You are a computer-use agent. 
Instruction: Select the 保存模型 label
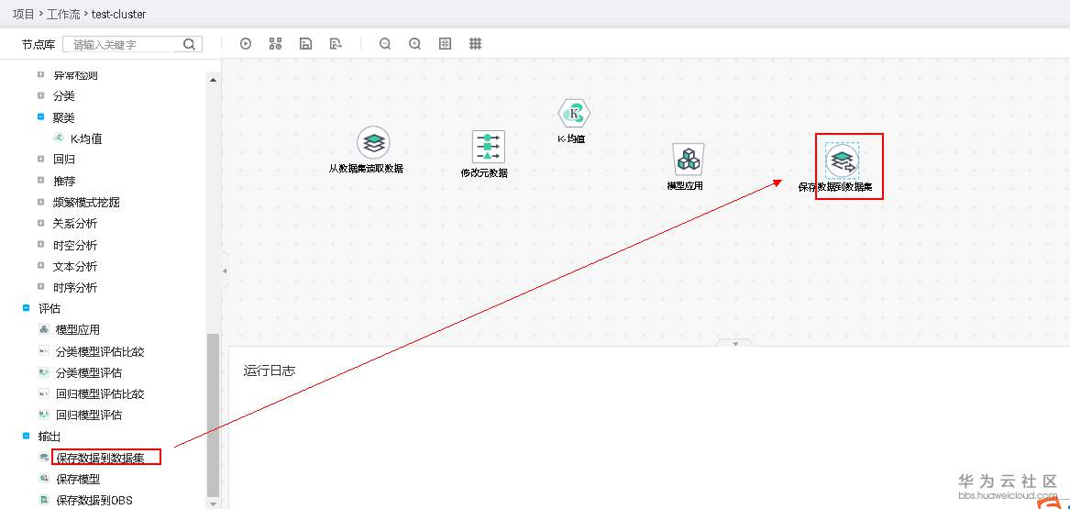click(78, 479)
